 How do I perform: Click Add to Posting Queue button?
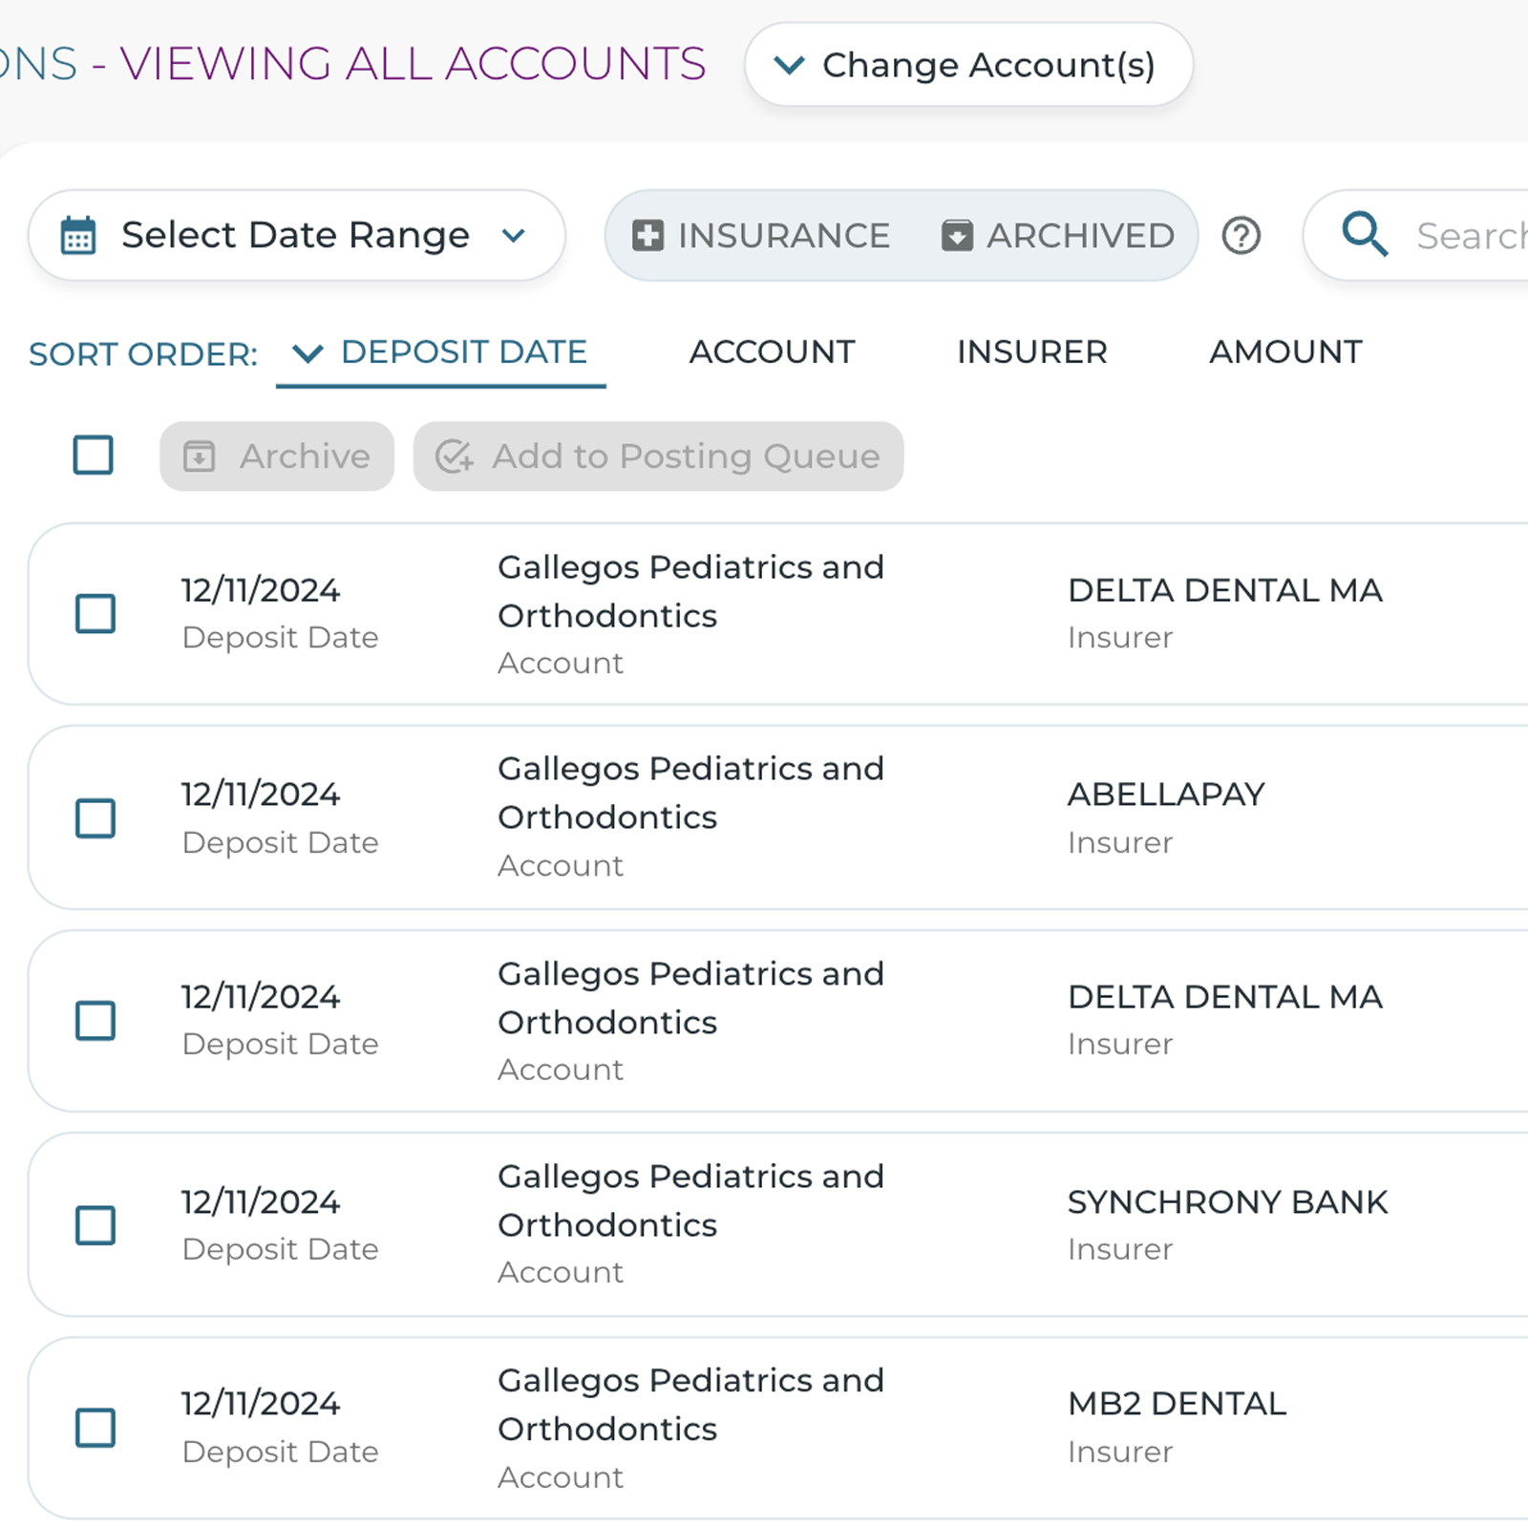pos(658,456)
